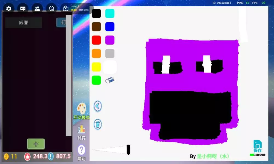Click the blue exclamation mark icon
The height and width of the screenshot is (164, 274).
51,156
